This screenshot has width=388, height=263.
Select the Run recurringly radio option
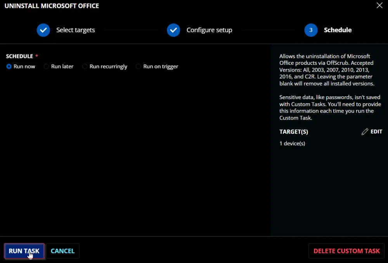pyautogui.click(x=85, y=66)
